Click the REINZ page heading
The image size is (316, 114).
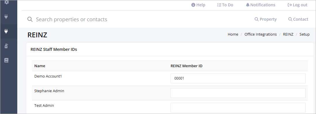37,35
